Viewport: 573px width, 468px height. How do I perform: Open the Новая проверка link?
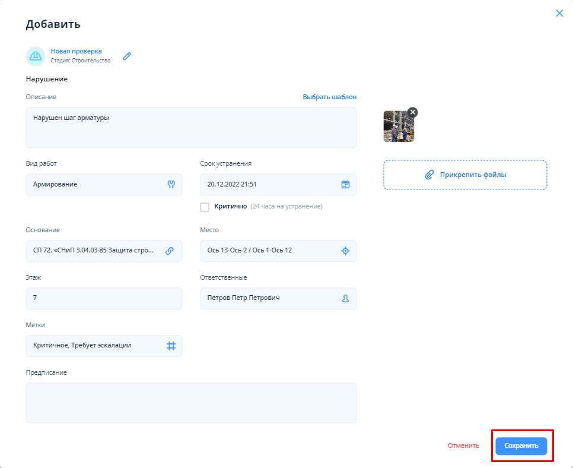[76, 51]
